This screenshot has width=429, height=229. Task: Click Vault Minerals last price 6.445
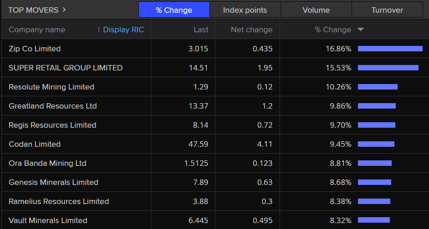point(198,220)
